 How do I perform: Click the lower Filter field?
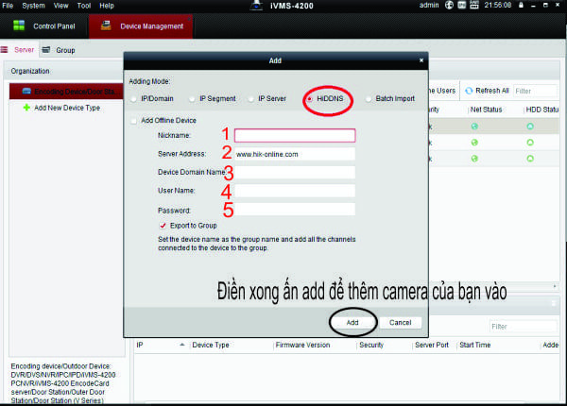[523, 327]
